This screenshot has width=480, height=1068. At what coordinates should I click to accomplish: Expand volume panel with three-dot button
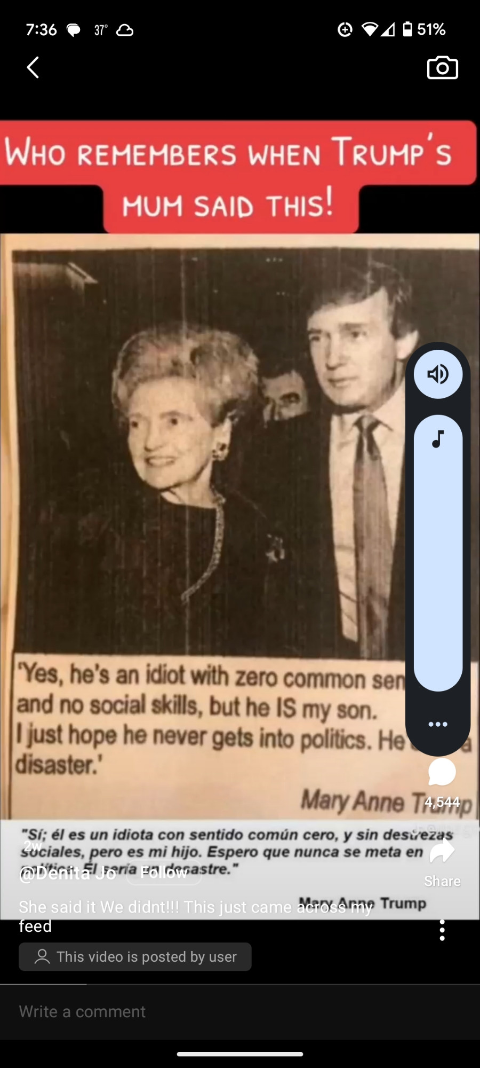pyautogui.click(x=438, y=724)
